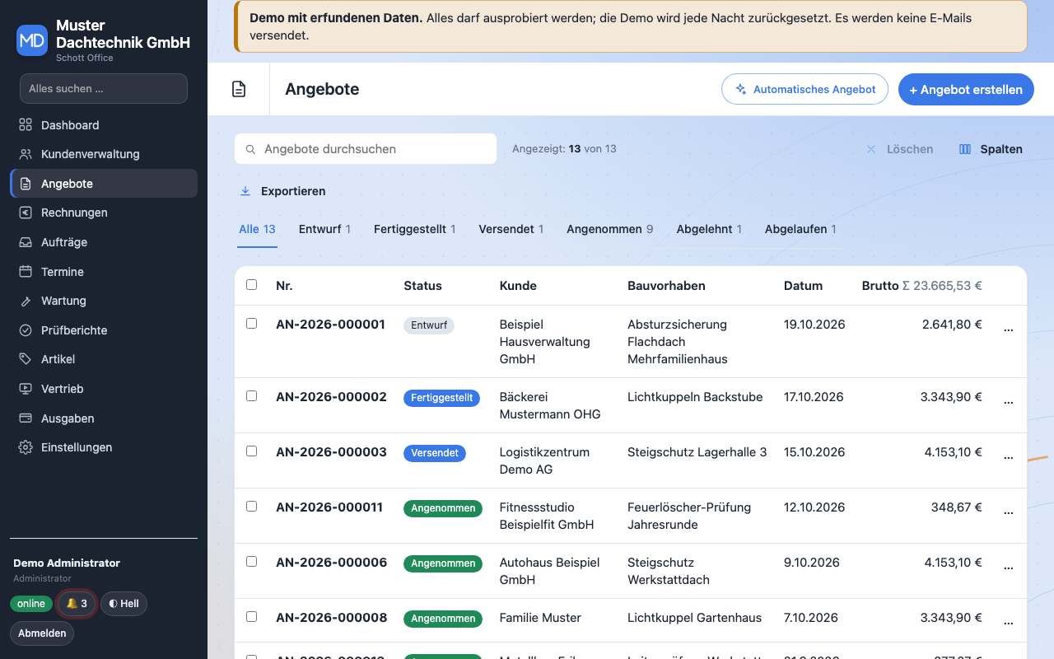Select checkbox for AN-2026-000001

point(252,324)
